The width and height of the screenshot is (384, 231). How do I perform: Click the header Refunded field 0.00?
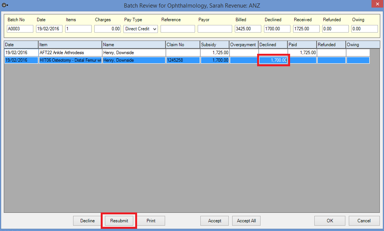click(x=335, y=29)
